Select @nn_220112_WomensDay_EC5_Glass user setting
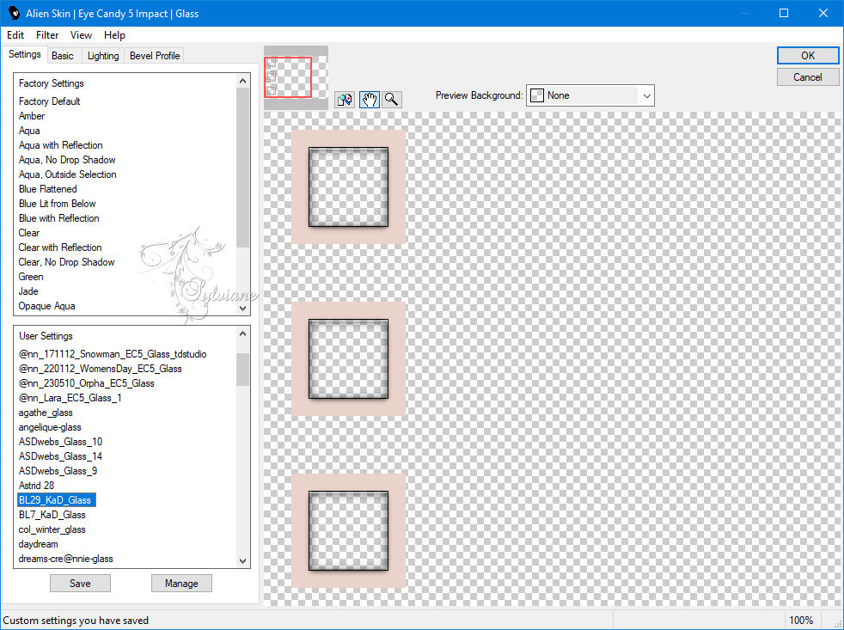Image resolution: width=844 pixels, height=630 pixels. (100, 369)
